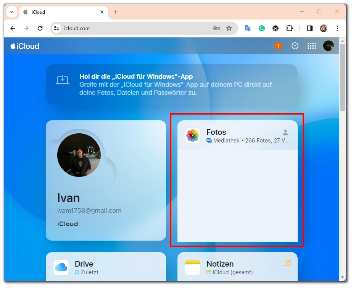The width and height of the screenshot is (353, 288).
Task: Open the iCloud apps grid launcher
Action: (312, 46)
